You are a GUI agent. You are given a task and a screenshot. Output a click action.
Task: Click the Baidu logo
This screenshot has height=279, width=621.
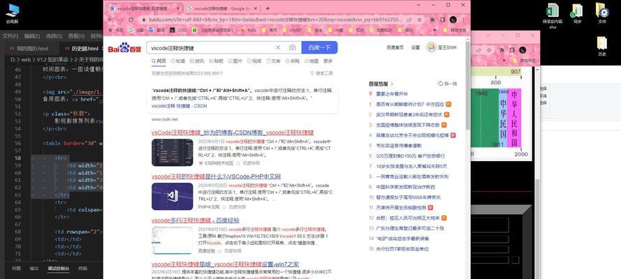tap(124, 48)
